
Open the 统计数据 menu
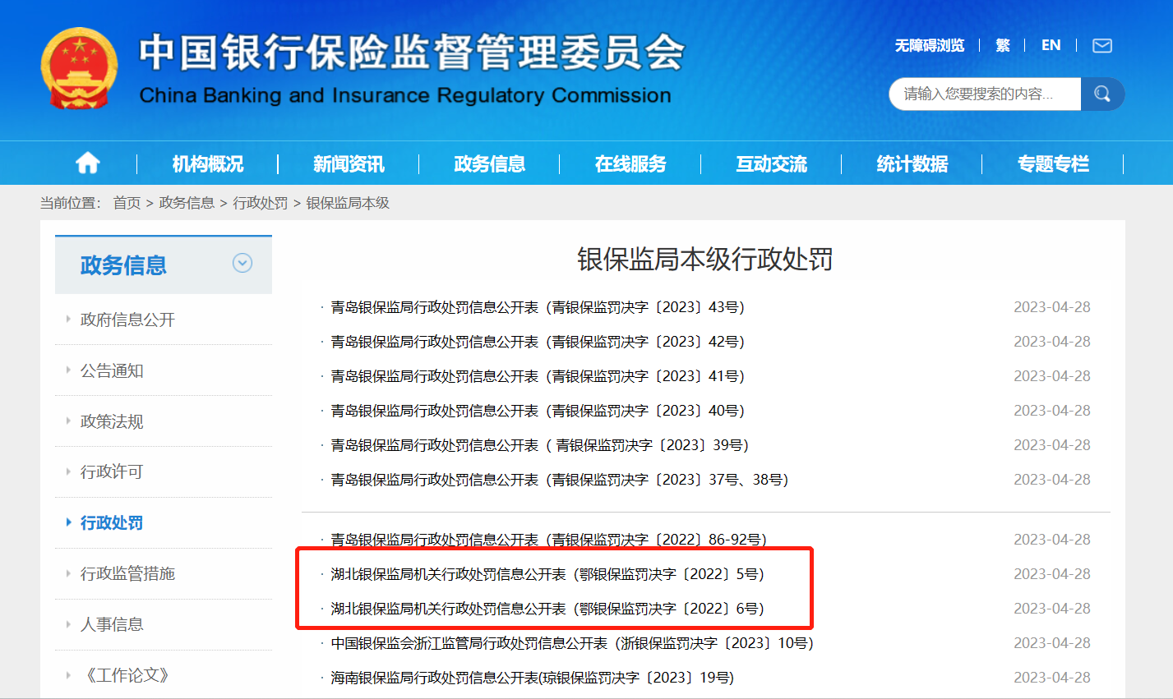click(912, 163)
